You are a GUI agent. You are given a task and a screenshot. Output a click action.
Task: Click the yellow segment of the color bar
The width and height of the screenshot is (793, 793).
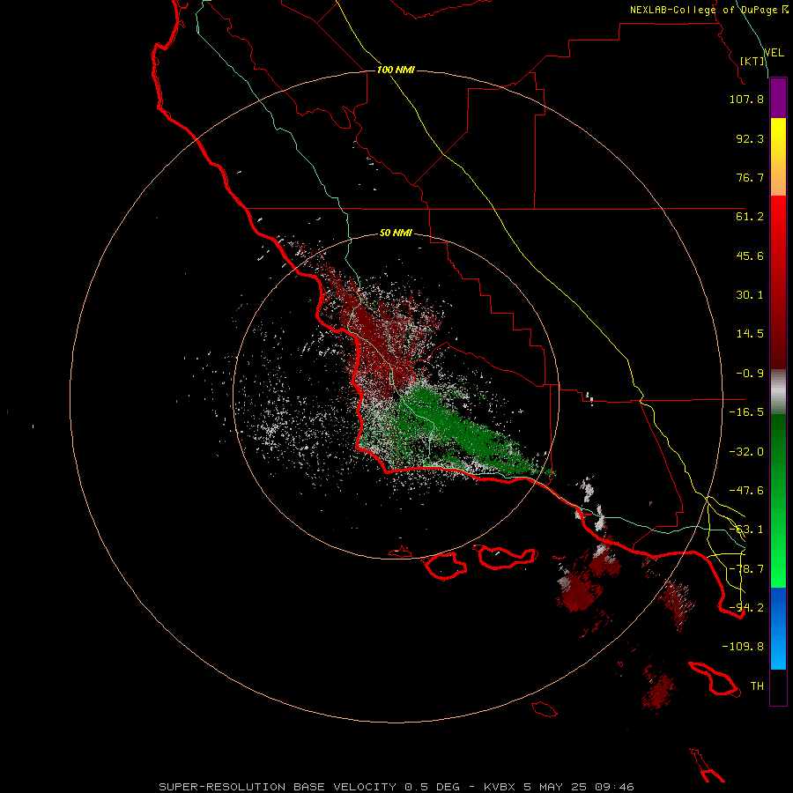(778, 157)
